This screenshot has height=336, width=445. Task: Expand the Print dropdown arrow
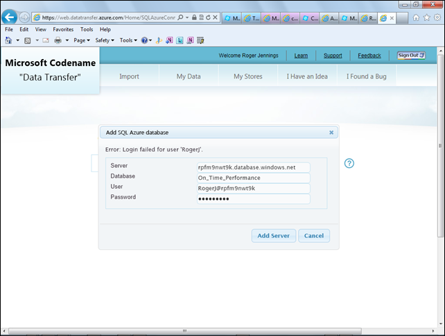pyautogui.click(x=67, y=40)
